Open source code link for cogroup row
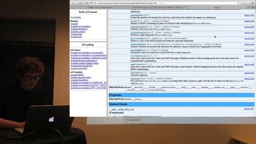 pos(249,79)
